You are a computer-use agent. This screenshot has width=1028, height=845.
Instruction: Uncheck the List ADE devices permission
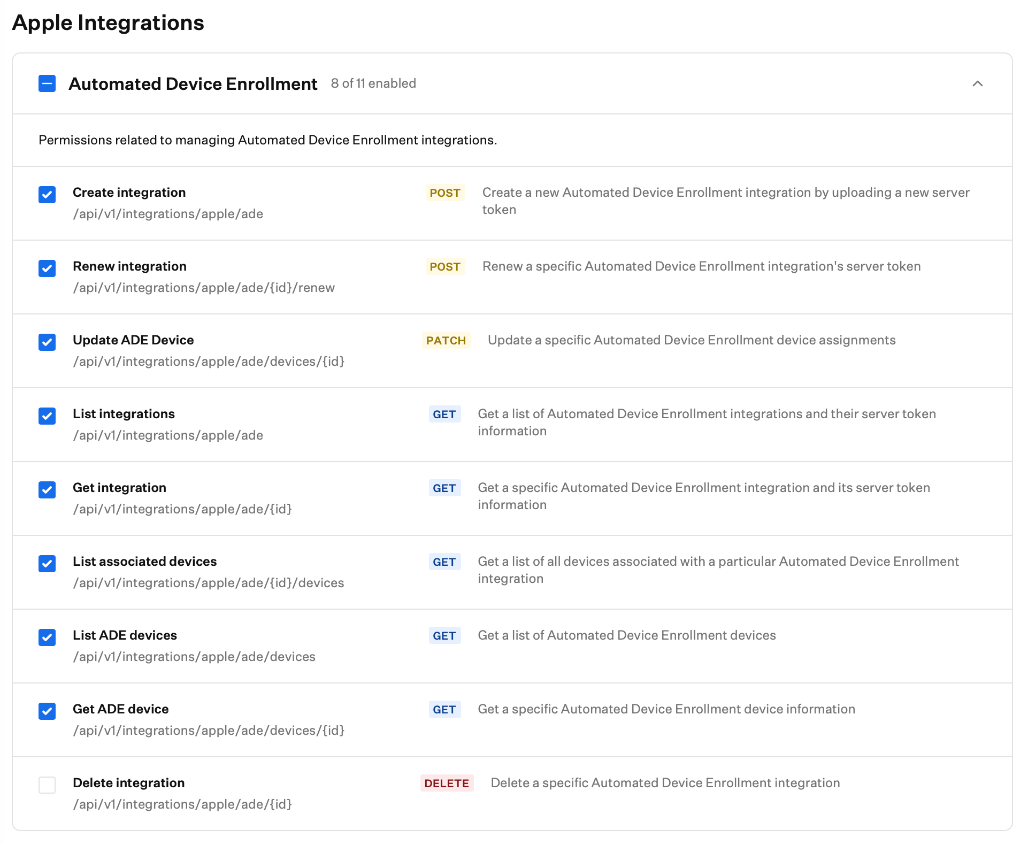[47, 637]
